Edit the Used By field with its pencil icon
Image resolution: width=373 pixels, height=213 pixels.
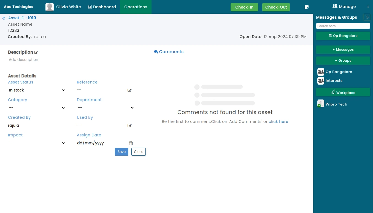pos(129,125)
